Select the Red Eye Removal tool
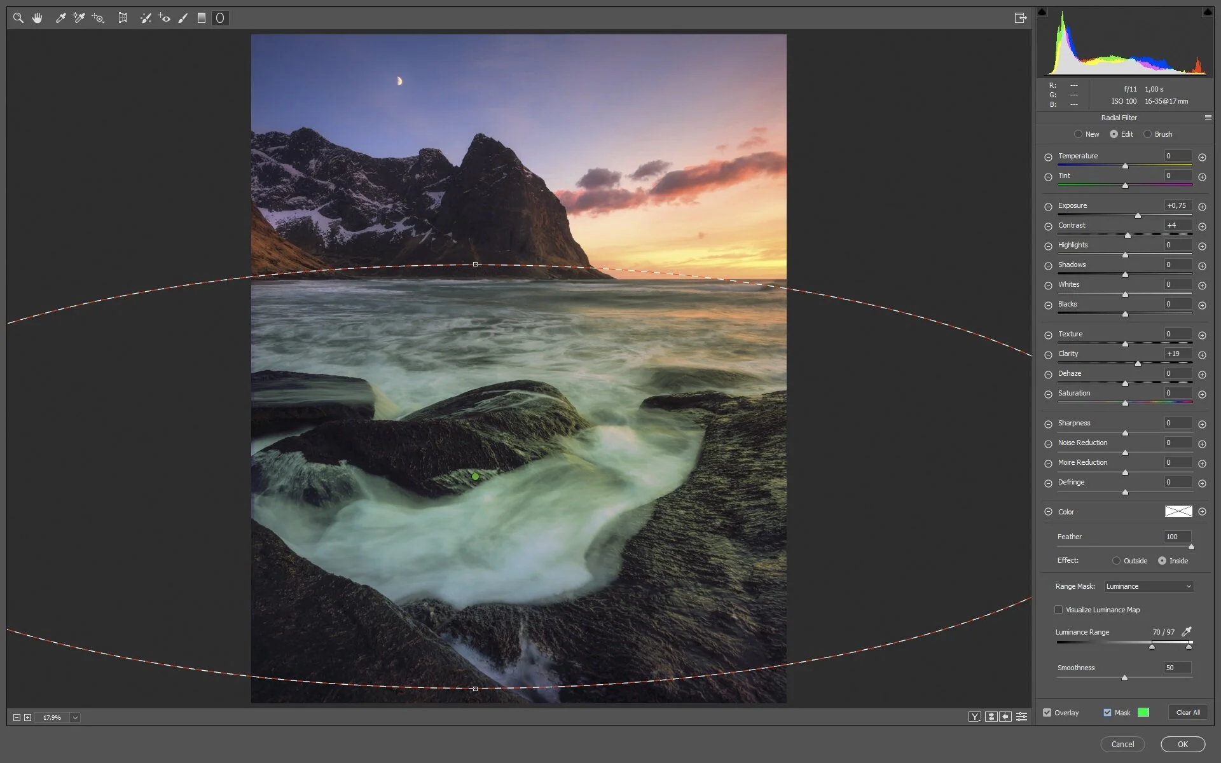Image resolution: width=1221 pixels, height=763 pixels. [x=164, y=18]
